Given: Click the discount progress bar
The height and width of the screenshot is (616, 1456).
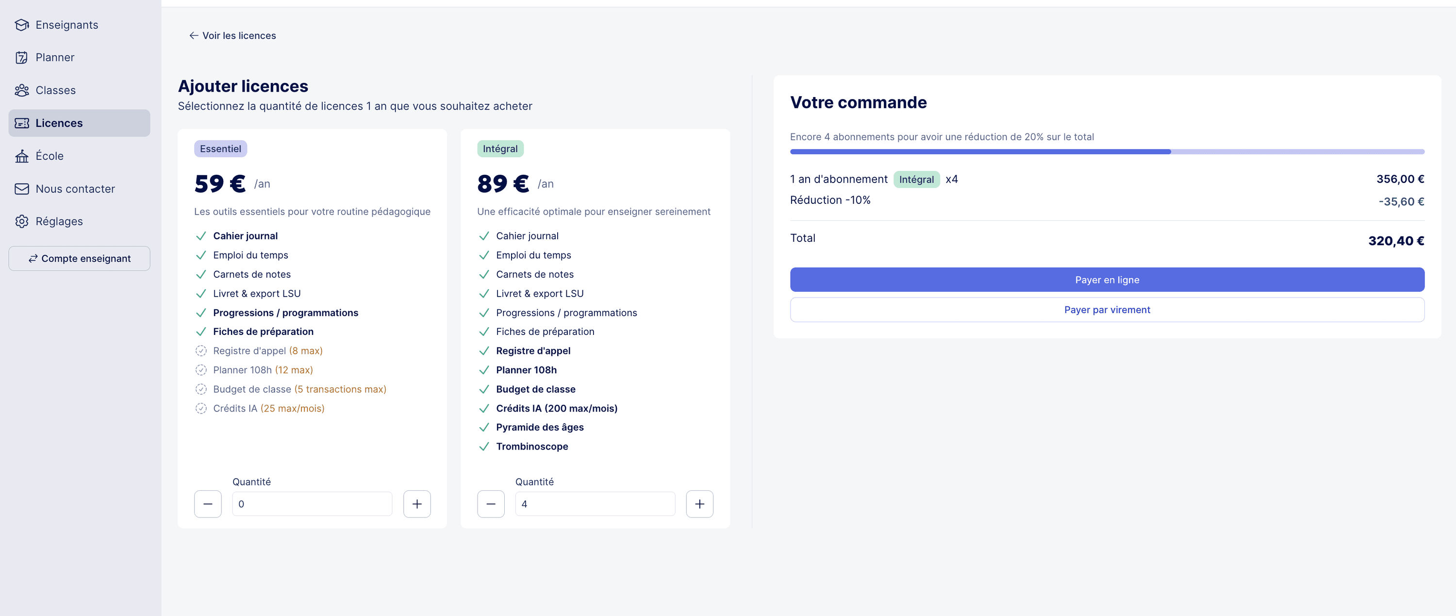Looking at the screenshot, I should tap(1107, 151).
